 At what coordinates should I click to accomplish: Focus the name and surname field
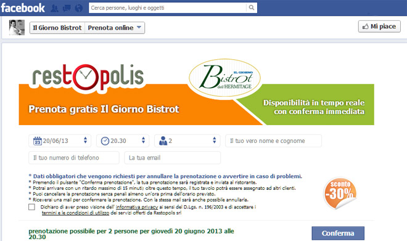point(273,141)
